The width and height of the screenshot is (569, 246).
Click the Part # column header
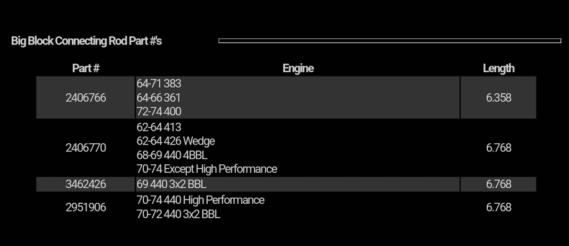pos(86,68)
